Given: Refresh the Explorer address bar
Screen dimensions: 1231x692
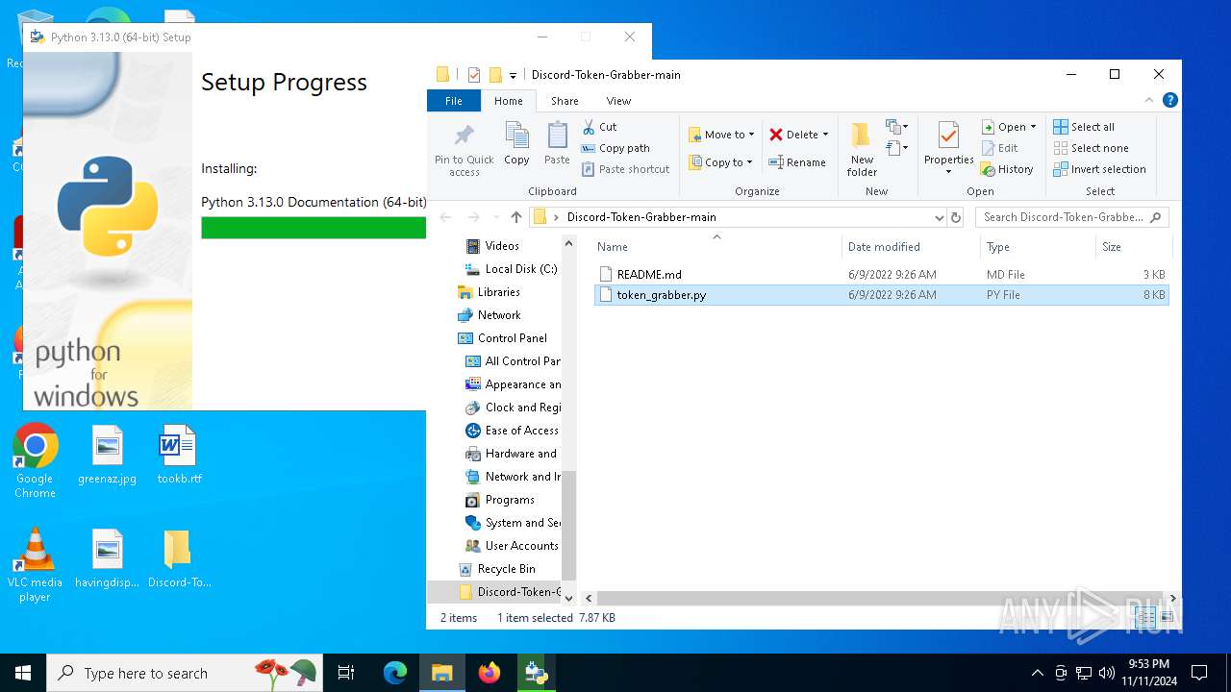Looking at the screenshot, I should [x=956, y=217].
